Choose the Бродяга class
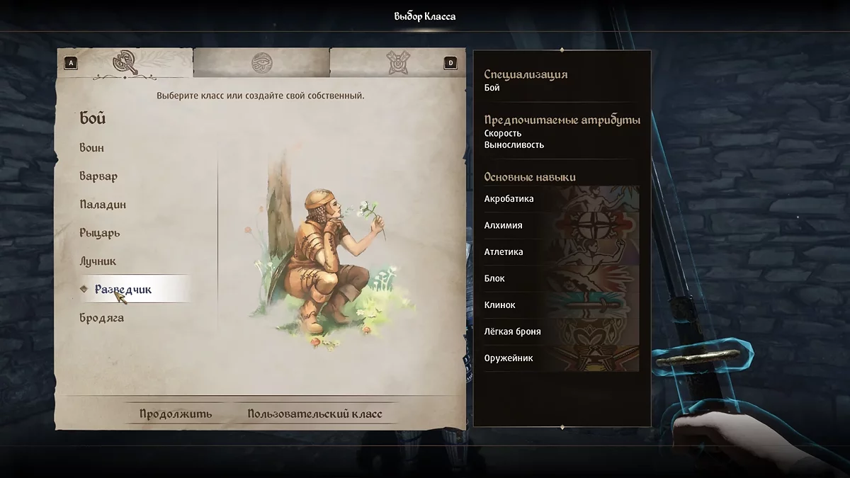 [101, 318]
